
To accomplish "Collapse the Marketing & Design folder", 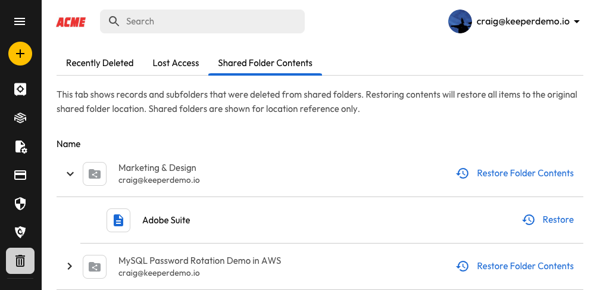I will (x=70, y=174).
